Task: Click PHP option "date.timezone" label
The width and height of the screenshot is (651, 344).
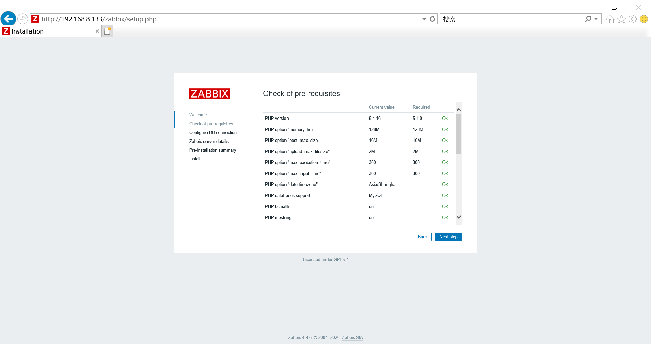Action: (x=291, y=185)
